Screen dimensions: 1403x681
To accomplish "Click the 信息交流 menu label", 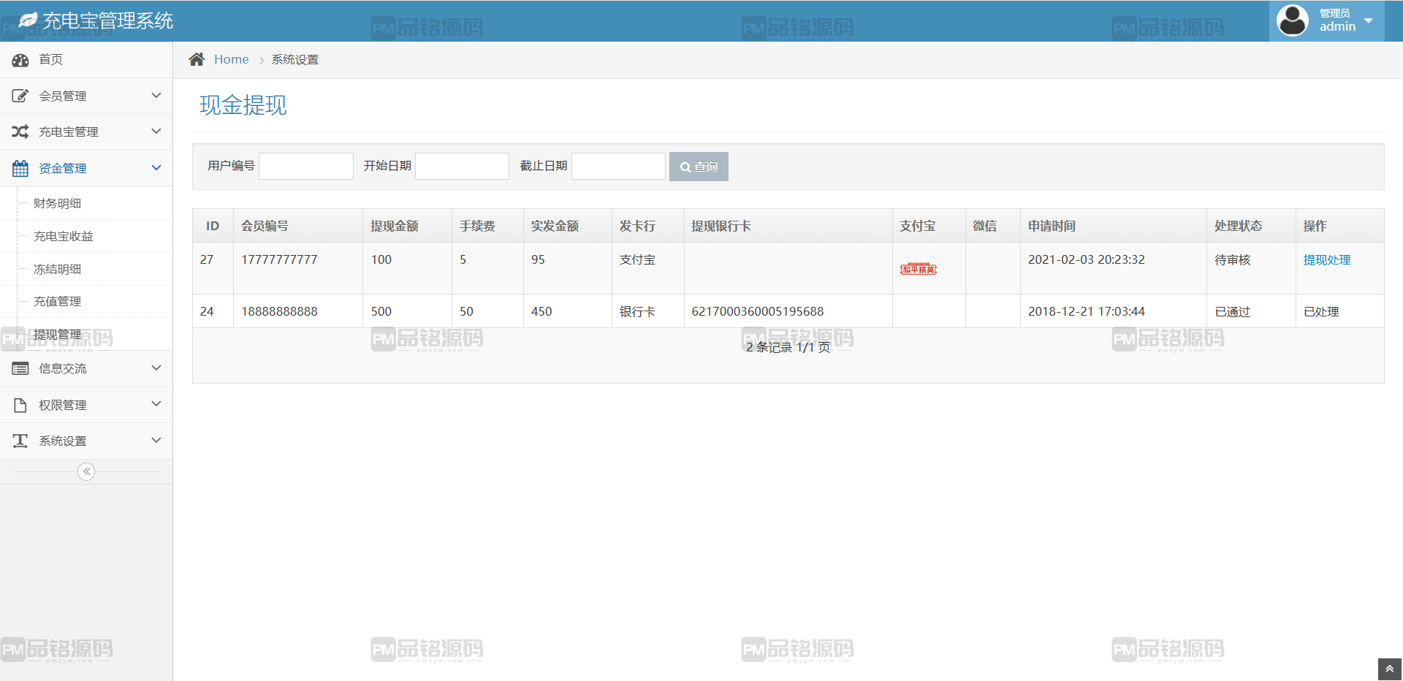I will coord(63,368).
